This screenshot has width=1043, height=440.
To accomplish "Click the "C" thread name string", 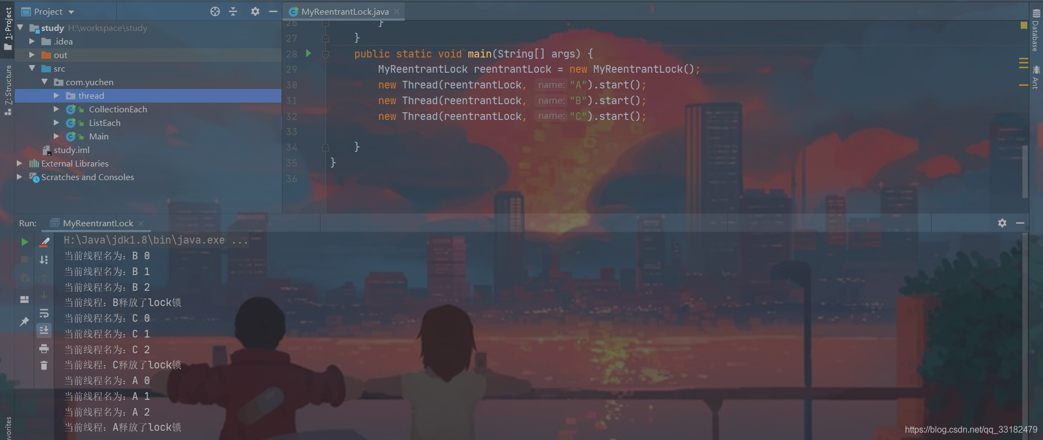I will pos(579,117).
